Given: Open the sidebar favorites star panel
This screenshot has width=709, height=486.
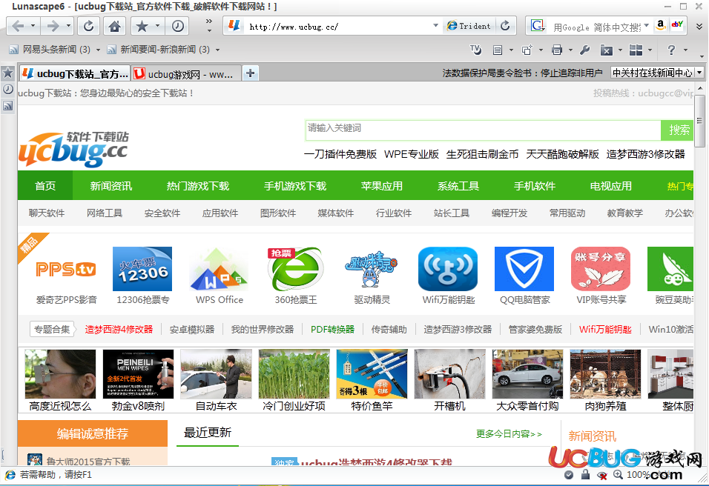Looking at the screenshot, I should (x=7, y=73).
